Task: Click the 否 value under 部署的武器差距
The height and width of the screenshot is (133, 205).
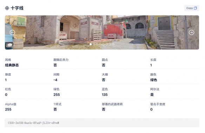Action: point(104,109)
